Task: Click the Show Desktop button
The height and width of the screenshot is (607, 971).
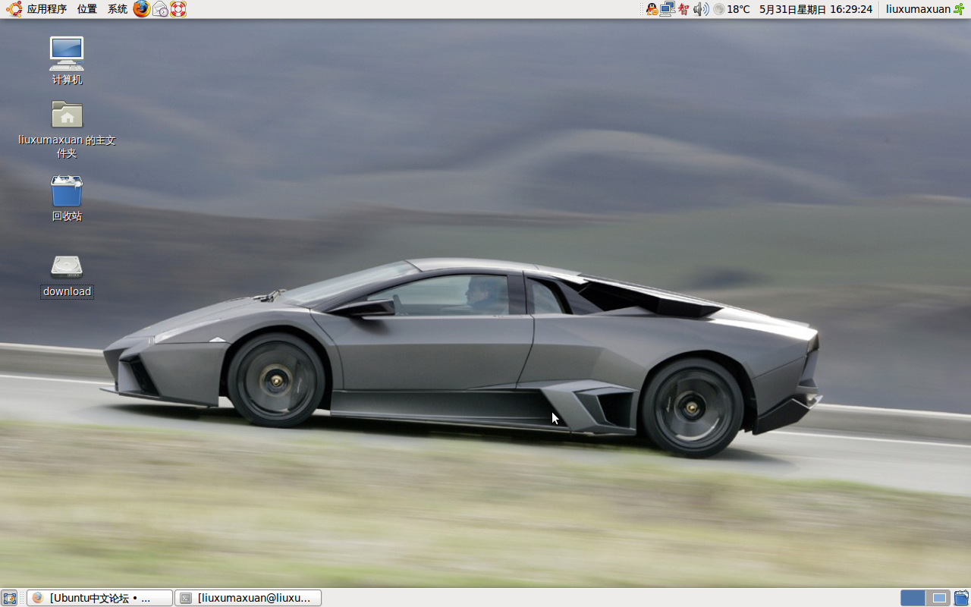Action: [9, 598]
